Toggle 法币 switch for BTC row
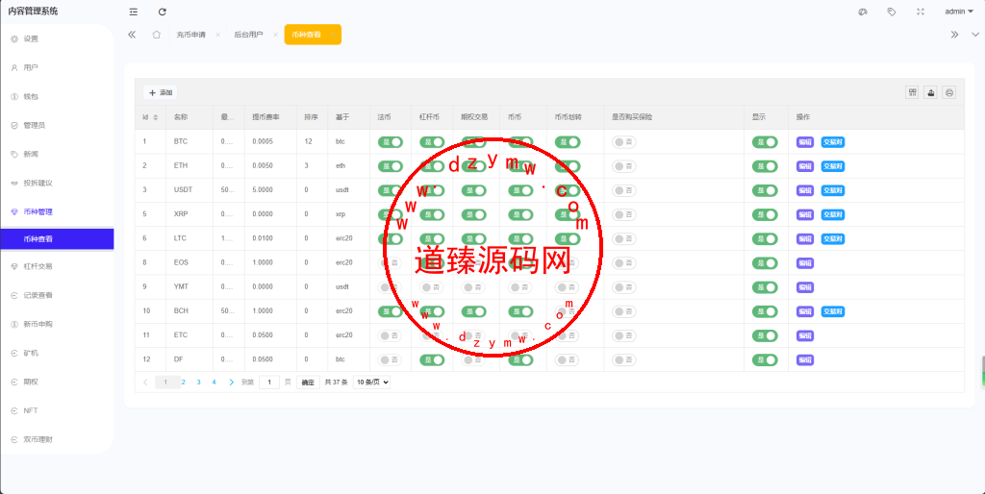The image size is (985, 494). [x=391, y=142]
